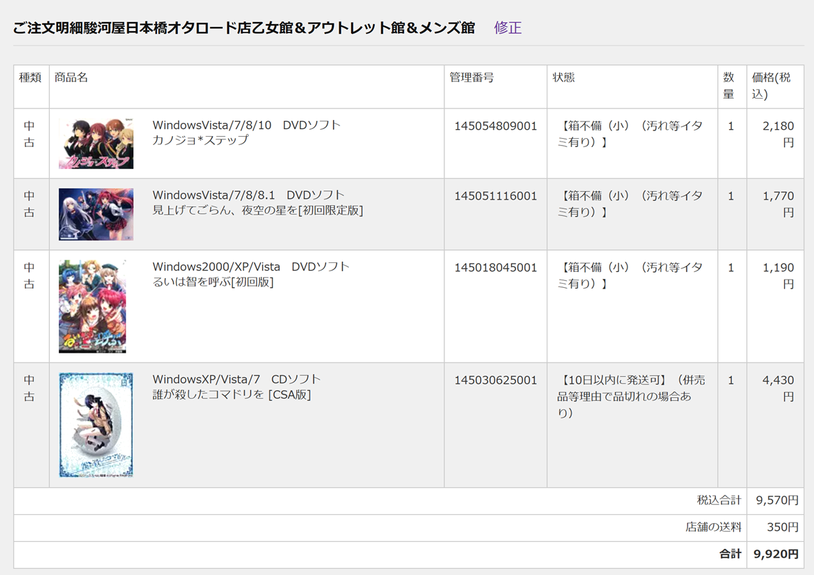
Task: Open the 見上げてごらん、夜空の星を cover thumbnail
Action: pyautogui.click(x=96, y=214)
